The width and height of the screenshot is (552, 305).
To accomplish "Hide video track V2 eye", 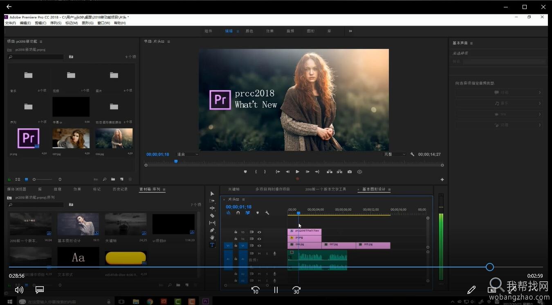I will 259,239.
